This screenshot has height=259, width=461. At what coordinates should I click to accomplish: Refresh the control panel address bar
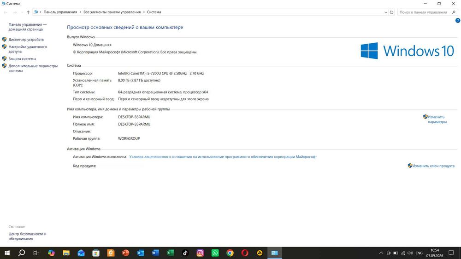tap(391, 12)
